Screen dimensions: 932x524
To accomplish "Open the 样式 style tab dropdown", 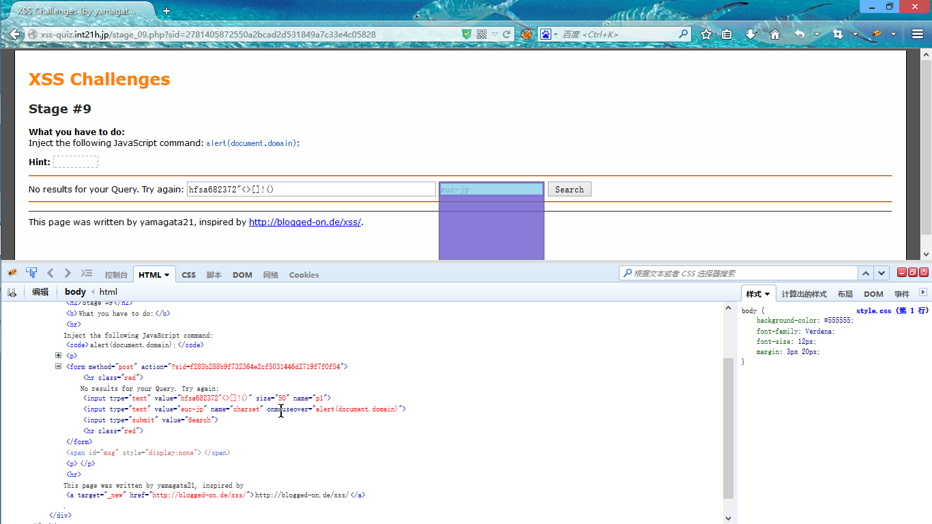I will pyautogui.click(x=767, y=294).
